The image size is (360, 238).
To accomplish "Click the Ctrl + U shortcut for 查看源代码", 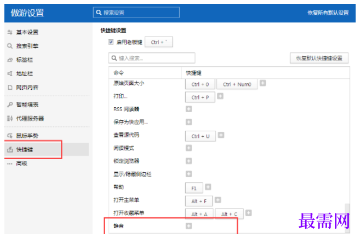I will [x=201, y=136].
